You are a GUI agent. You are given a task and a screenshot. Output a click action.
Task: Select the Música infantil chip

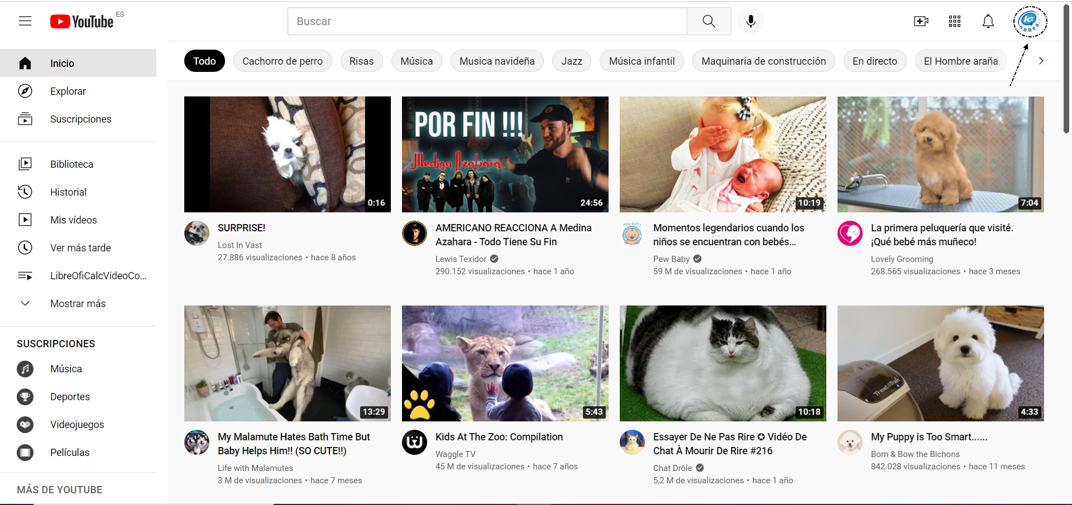tap(642, 61)
